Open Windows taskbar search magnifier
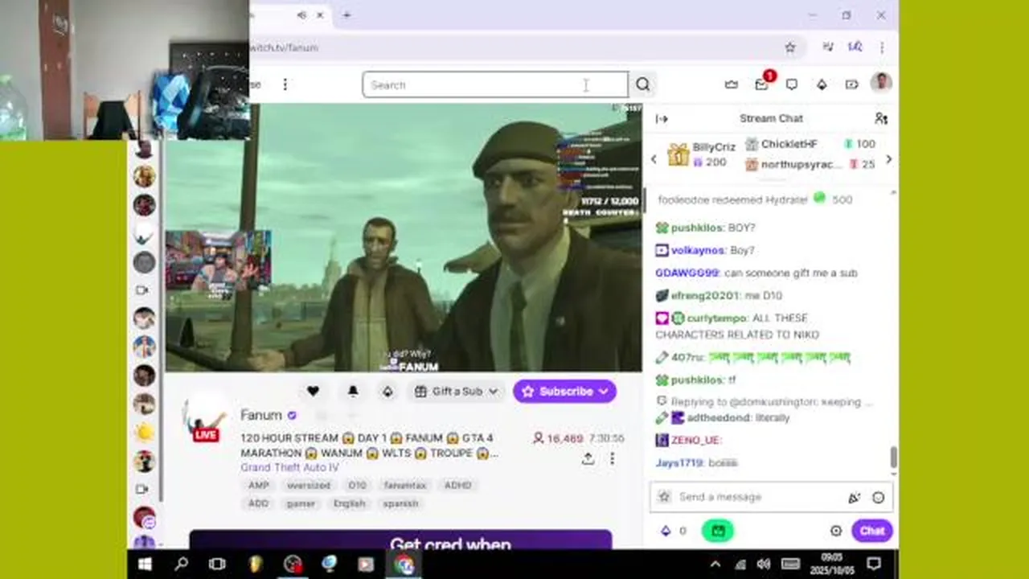The width and height of the screenshot is (1029, 579). click(x=182, y=565)
